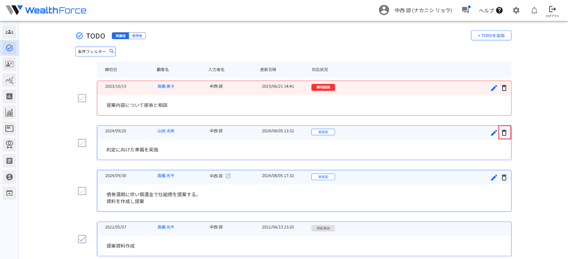Click the 対応済み status badge
The image size is (568, 259).
point(323,228)
